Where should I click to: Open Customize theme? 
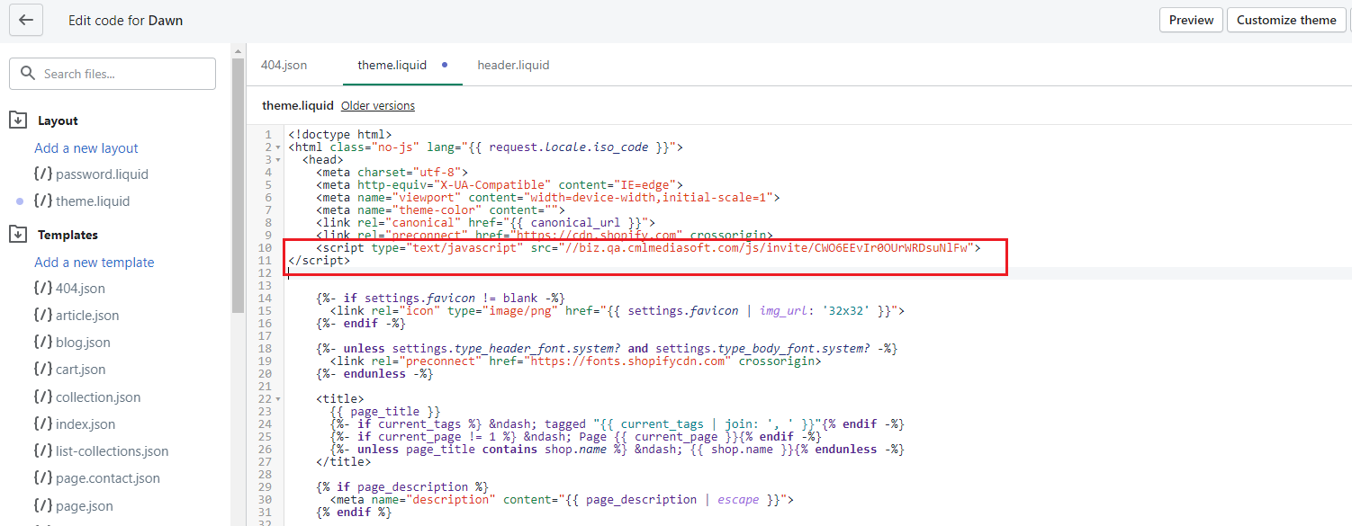1286,20
